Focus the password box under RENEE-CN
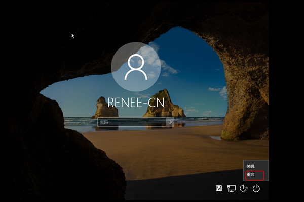The width and height of the screenshot is (304, 202). [x=131, y=122]
